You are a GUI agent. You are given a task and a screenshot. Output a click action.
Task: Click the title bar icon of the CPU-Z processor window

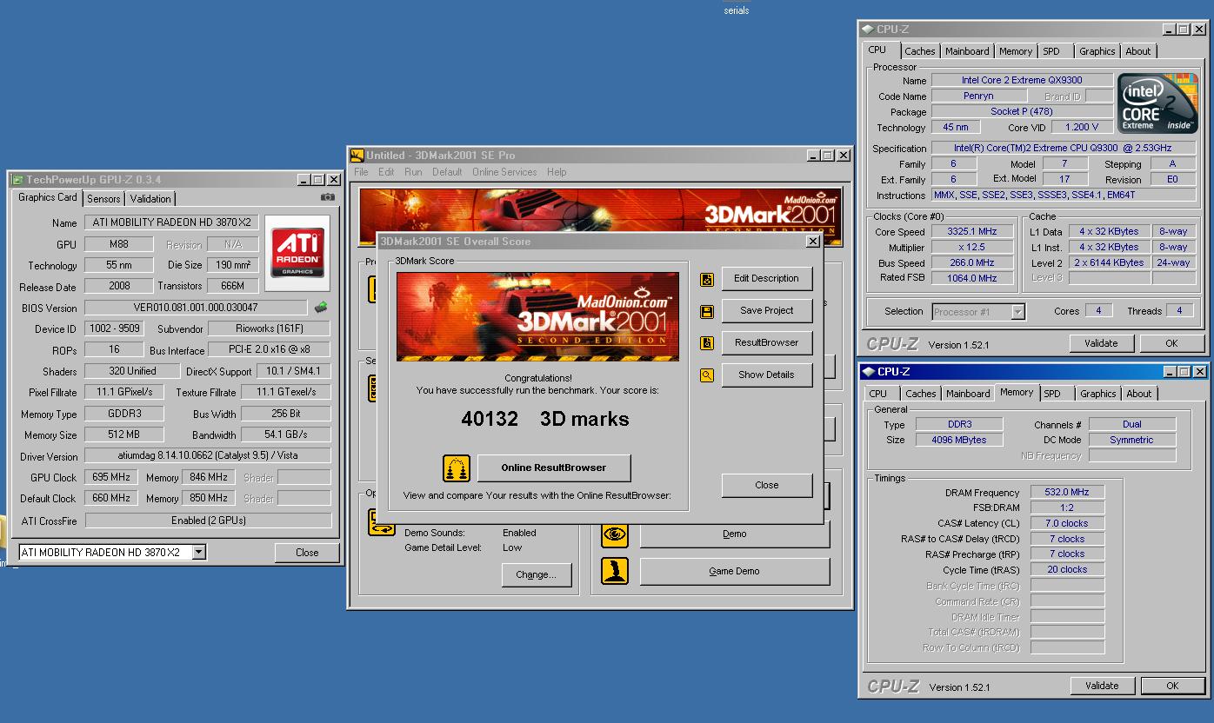coord(869,30)
